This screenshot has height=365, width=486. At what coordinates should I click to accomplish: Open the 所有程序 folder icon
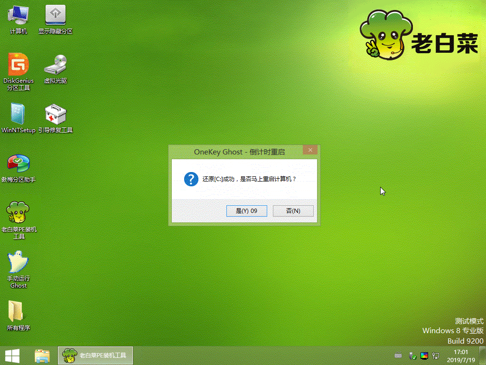pyautogui.click(x=19, y=316)
